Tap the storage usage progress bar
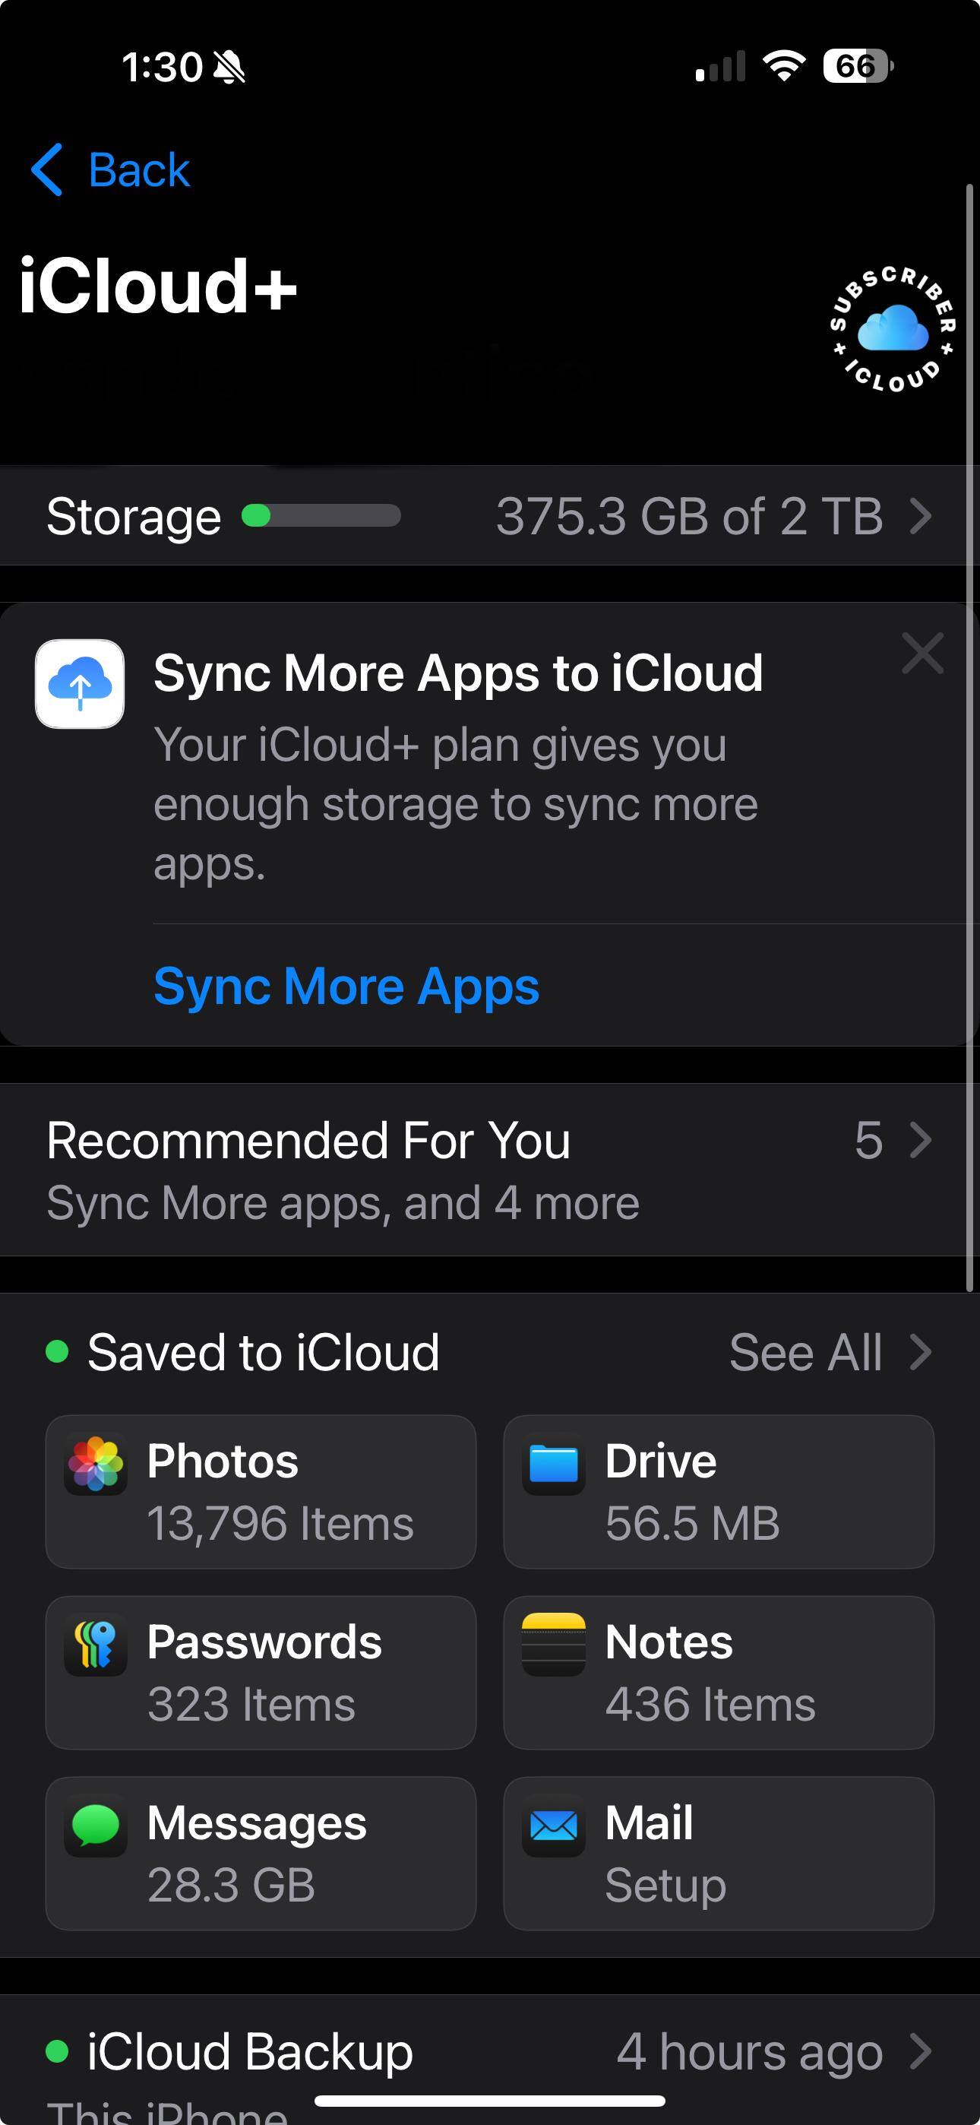This screenshot has height=2125, width=980. point(321,516)
